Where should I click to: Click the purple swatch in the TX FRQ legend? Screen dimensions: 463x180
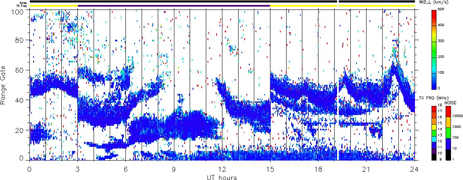[434, 151]
